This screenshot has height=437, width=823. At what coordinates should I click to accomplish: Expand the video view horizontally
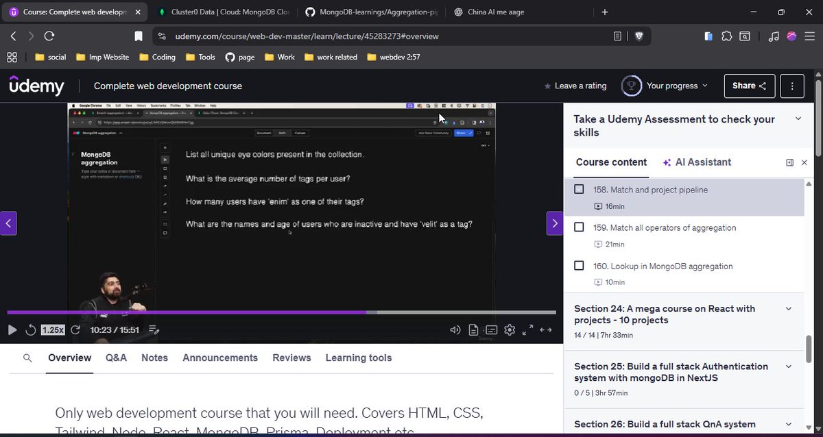[546, 330]
